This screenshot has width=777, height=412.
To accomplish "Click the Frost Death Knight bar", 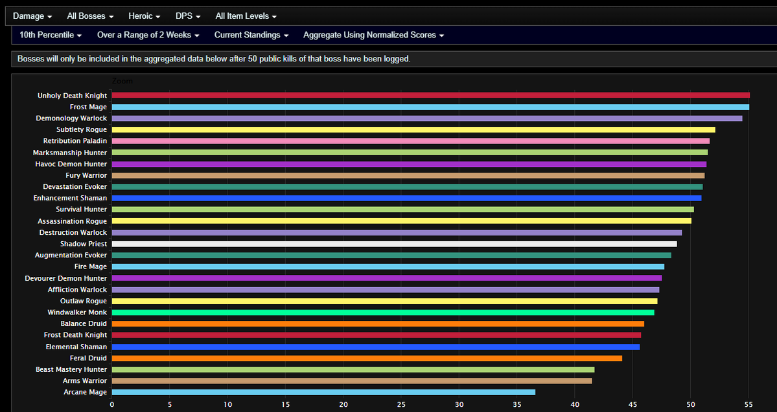I will [377, 335].
